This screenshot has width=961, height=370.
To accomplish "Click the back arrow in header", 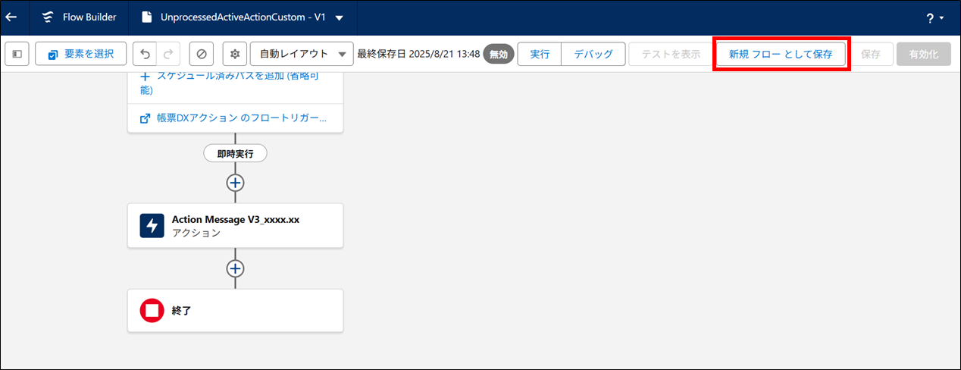I will coord(11,17).
